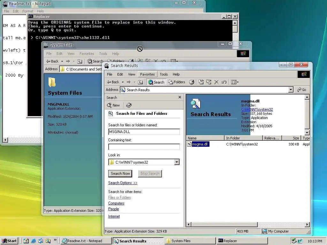Click Forward arrow in Search Results toolbar

[x=129, y=82]
